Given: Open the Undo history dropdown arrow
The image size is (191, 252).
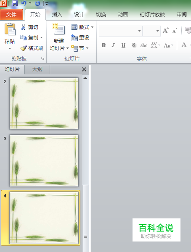Looking at the screenshot, I should [x=30, y=3].
